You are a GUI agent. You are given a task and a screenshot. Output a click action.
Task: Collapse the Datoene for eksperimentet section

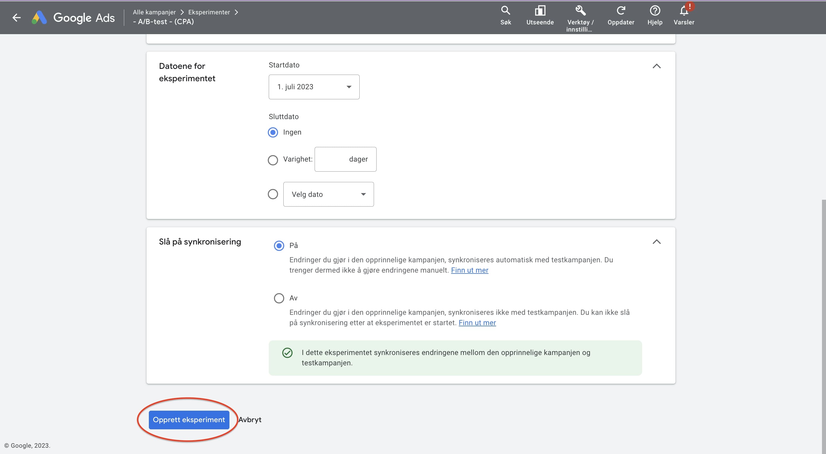coord(656,66)
